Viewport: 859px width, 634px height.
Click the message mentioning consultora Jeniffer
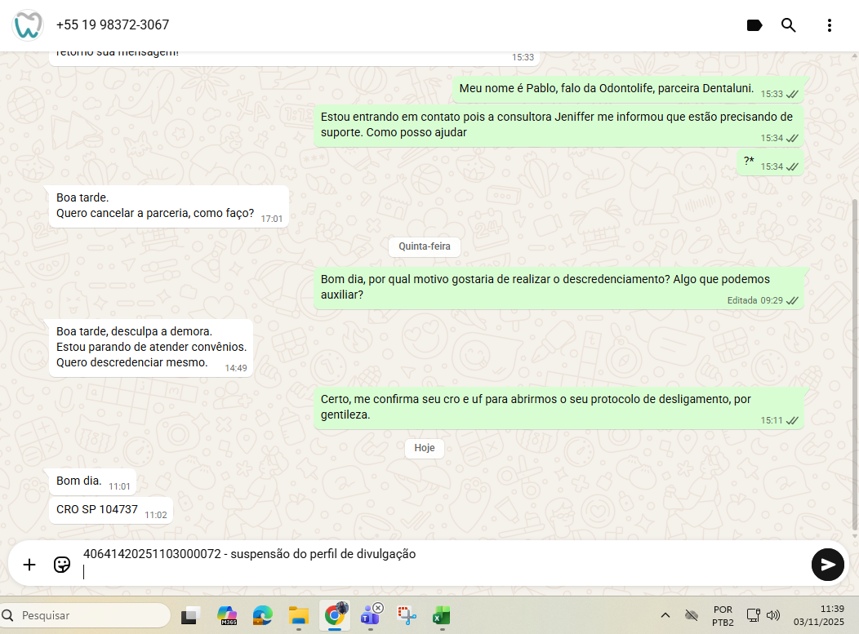coord(559,126)
